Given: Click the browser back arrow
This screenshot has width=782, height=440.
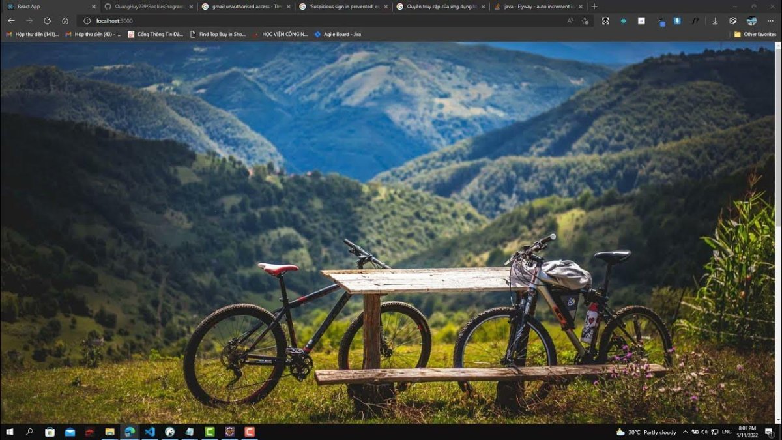Looking at the screenshot, I should pyautogui.click(x=11, y=21).
